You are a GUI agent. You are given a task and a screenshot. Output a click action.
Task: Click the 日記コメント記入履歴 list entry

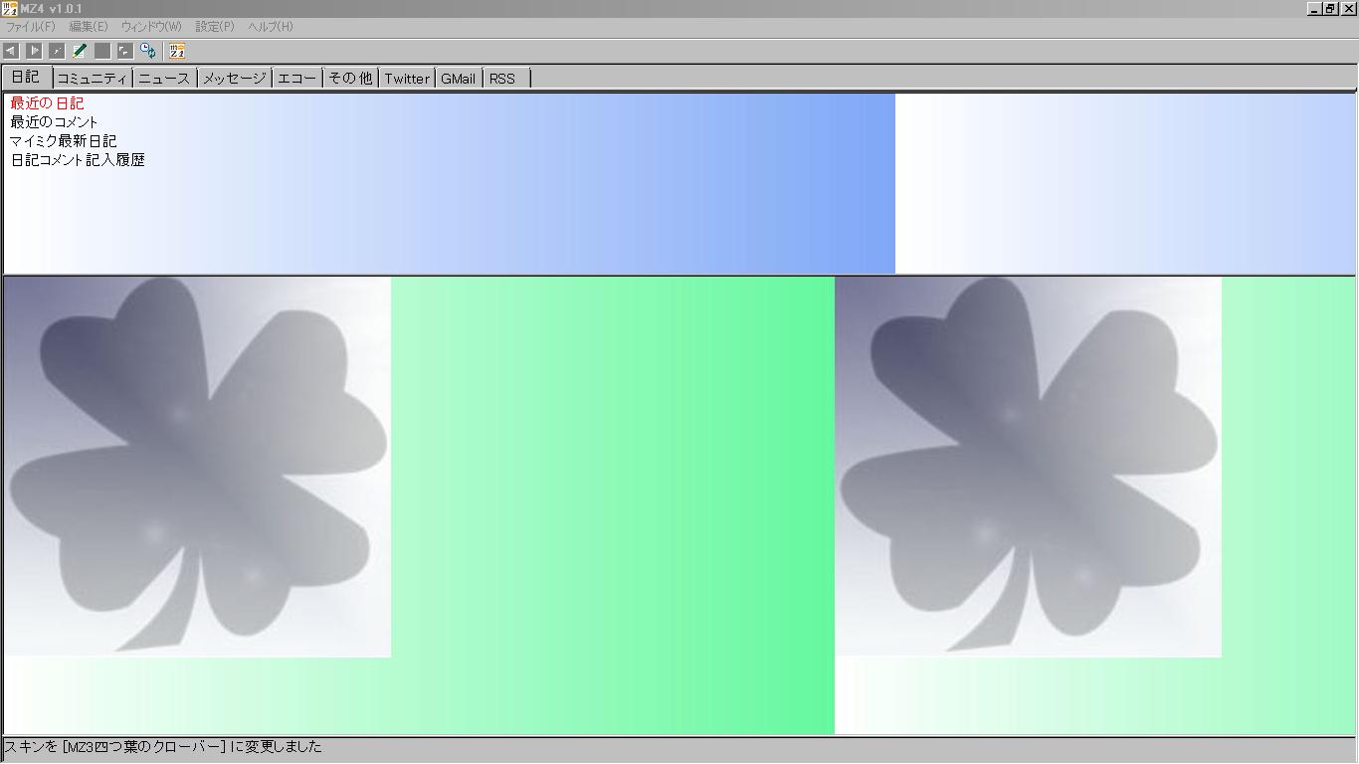coord(78,160)
